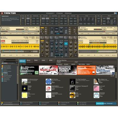Click the browser tree scrollbar
This screenshot has height=118, width=118.
pyautogui.click(x=17, y=75)
